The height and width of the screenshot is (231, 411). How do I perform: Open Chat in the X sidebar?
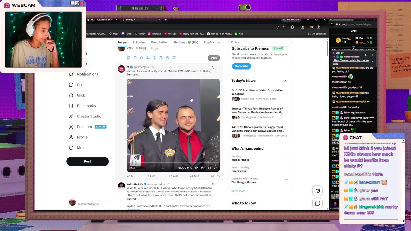(77, 85)
